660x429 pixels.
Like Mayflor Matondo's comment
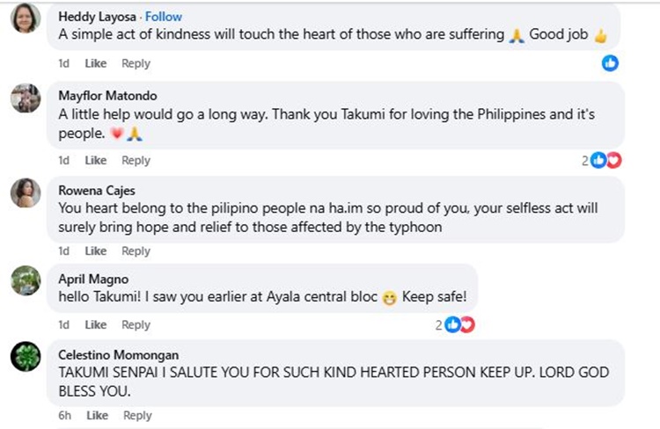(96, 160)
